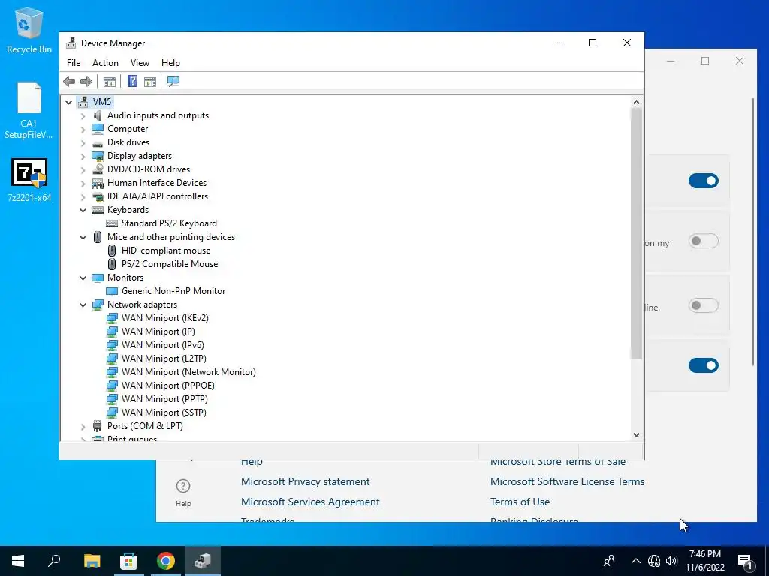Click the Scan for hardware changes icon

click(173, 81)
